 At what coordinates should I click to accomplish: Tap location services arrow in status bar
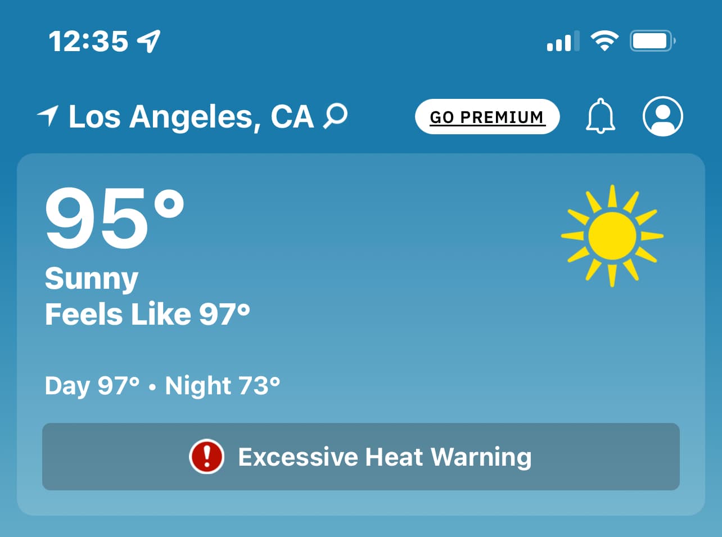pos(149,41)
